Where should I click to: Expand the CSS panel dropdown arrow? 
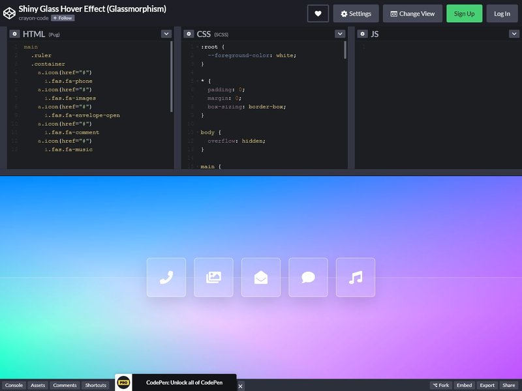click(x=340, y=34)
